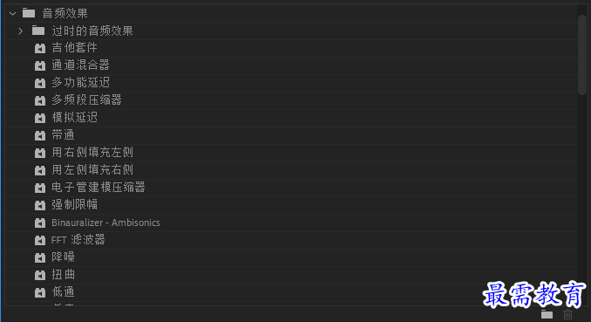Click the effect icon beside 多功能延迟
Image resolution: width=591 pixels, height=322 pixels.
click(40, 83)
